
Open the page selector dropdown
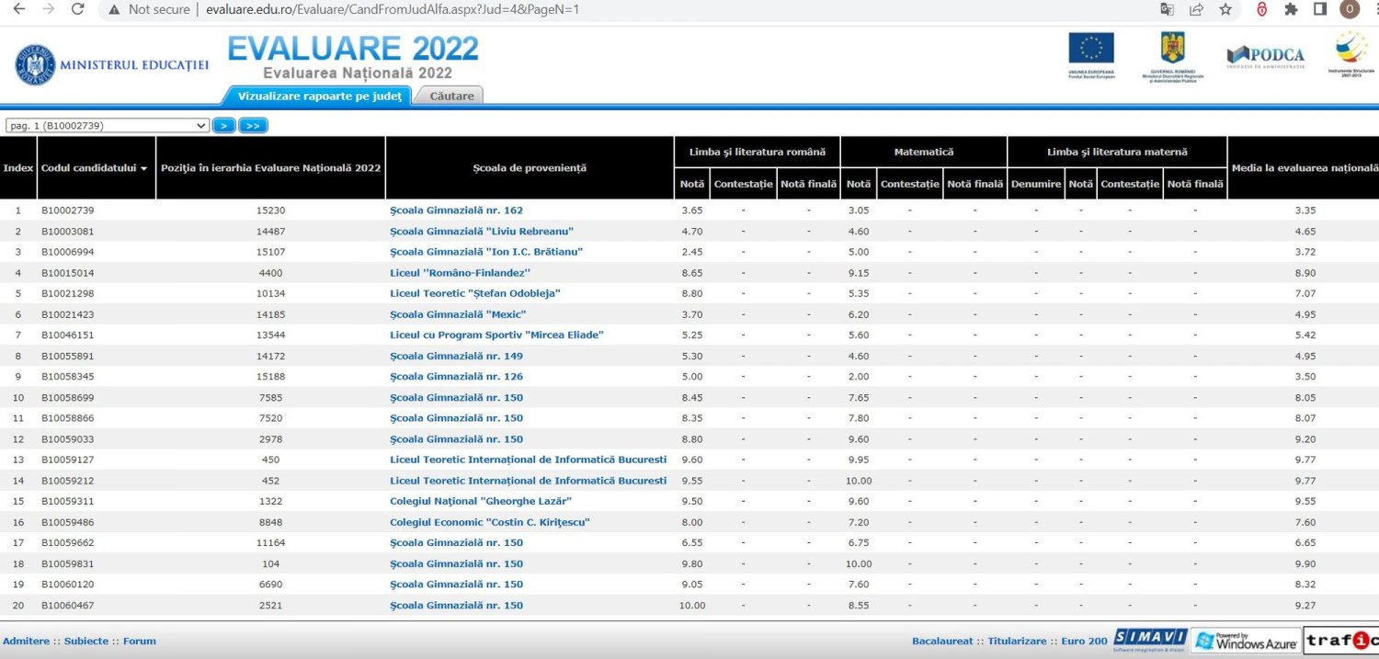[x=106, y=125]
